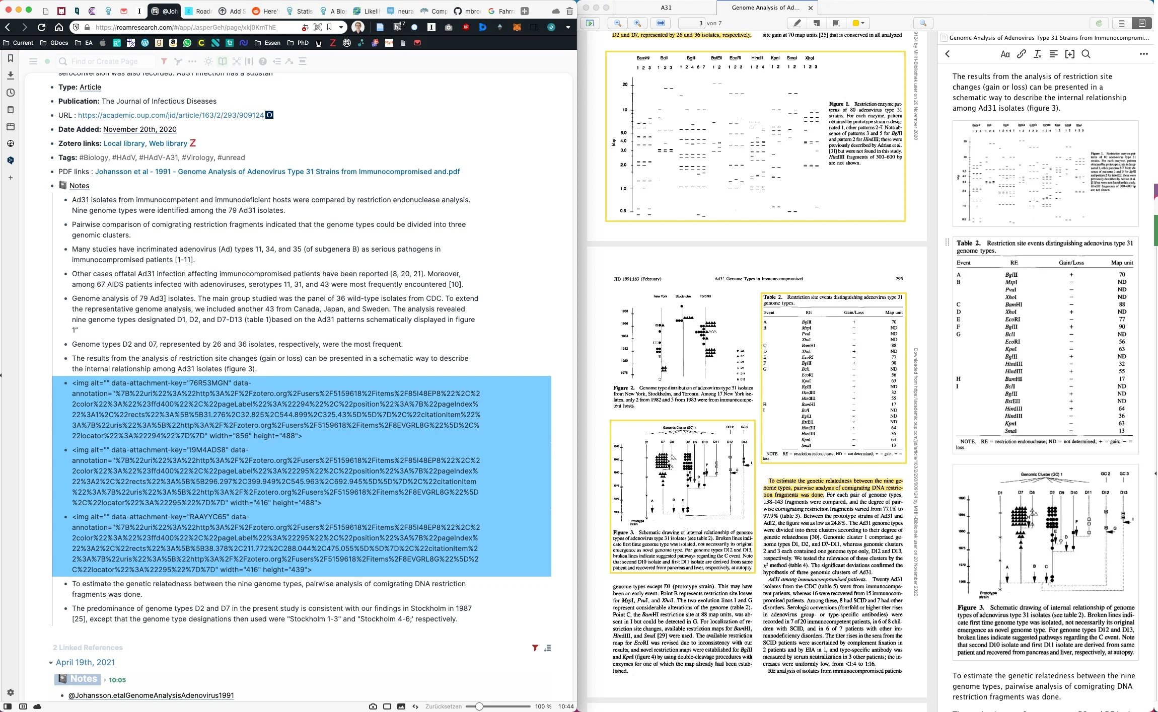The image size is (1158, 712).
Task: Open the Roam help question icon
Action: 262,61
